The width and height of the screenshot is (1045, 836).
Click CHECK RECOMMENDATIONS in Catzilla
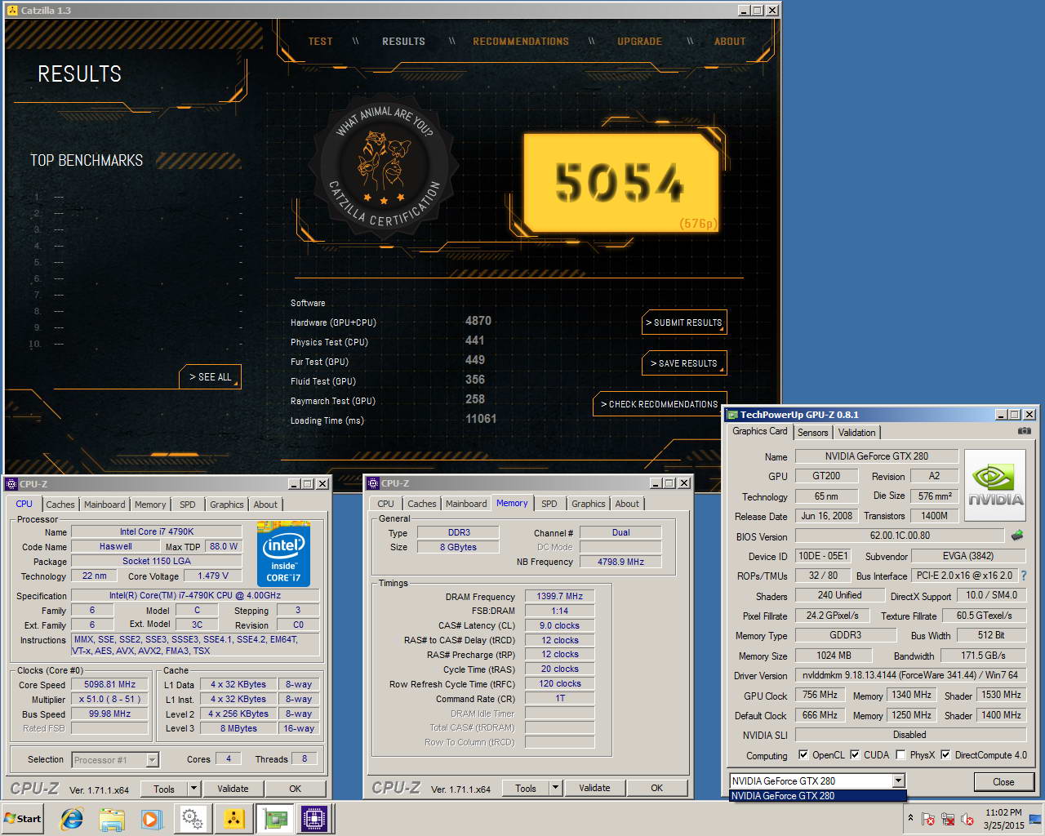tap(660, 404)
